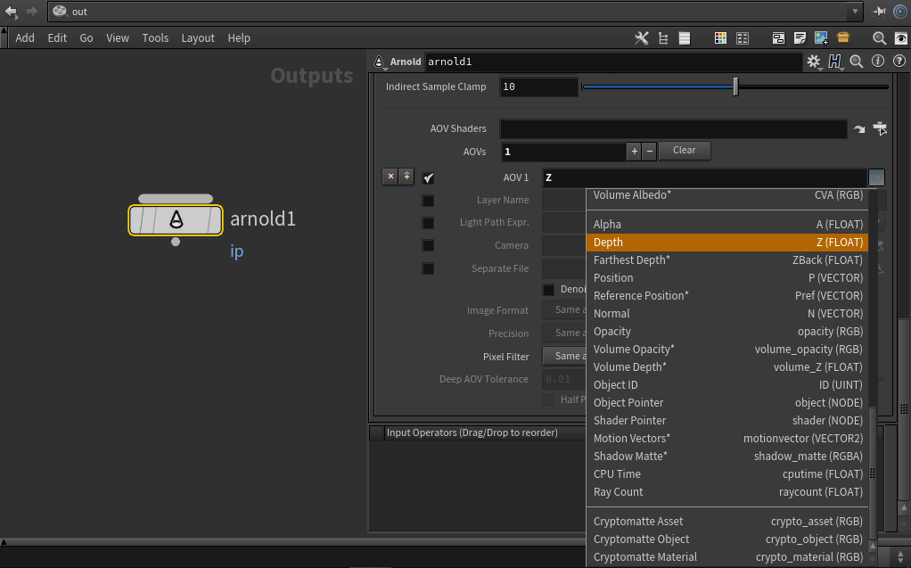Open node help question mark icon
The width and height of the screenshot is (911, 568).
point(899,61)
